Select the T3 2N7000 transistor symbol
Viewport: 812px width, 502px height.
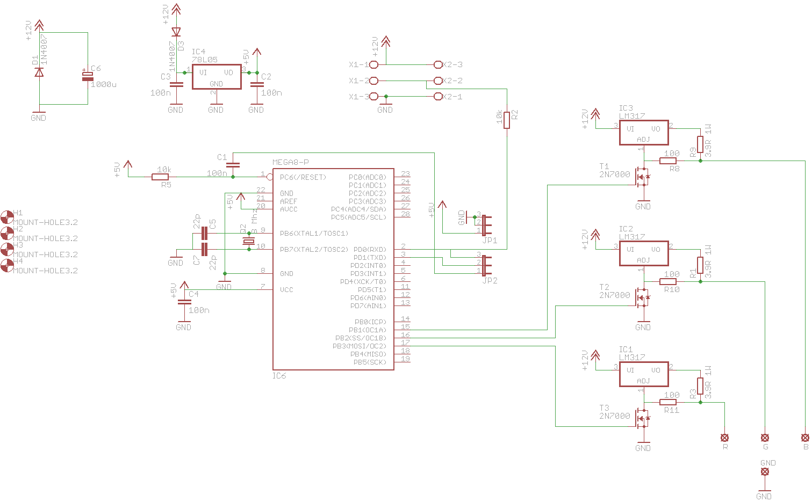click(x=642, y=418)
